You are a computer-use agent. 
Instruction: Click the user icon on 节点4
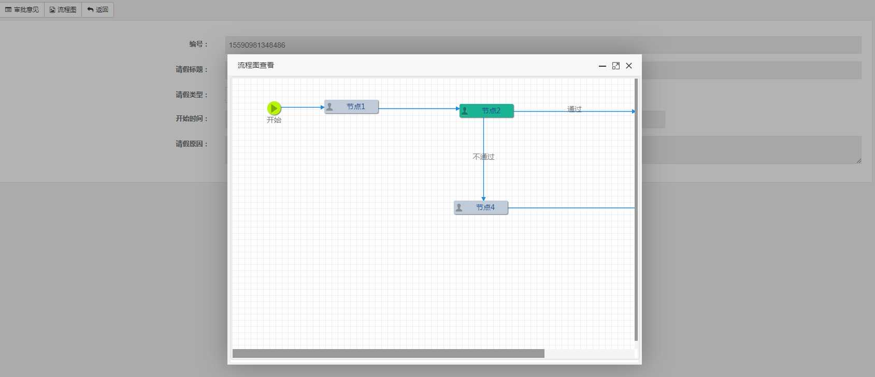click(459, 207)
